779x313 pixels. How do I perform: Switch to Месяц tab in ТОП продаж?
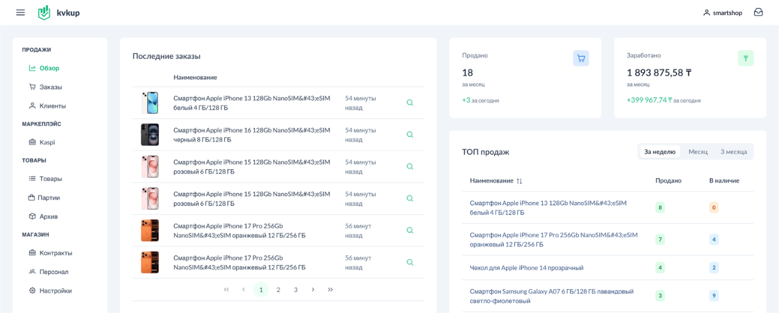tap(698, 152)
